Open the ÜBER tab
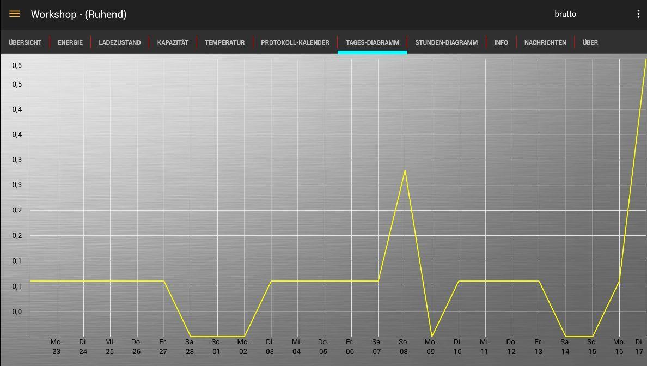The height and width of the screenshot is (366, 647). click(x=590, y=42)
